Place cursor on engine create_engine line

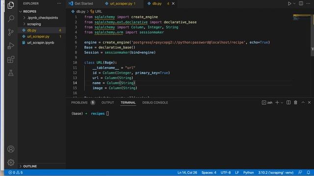coord(177,43)
